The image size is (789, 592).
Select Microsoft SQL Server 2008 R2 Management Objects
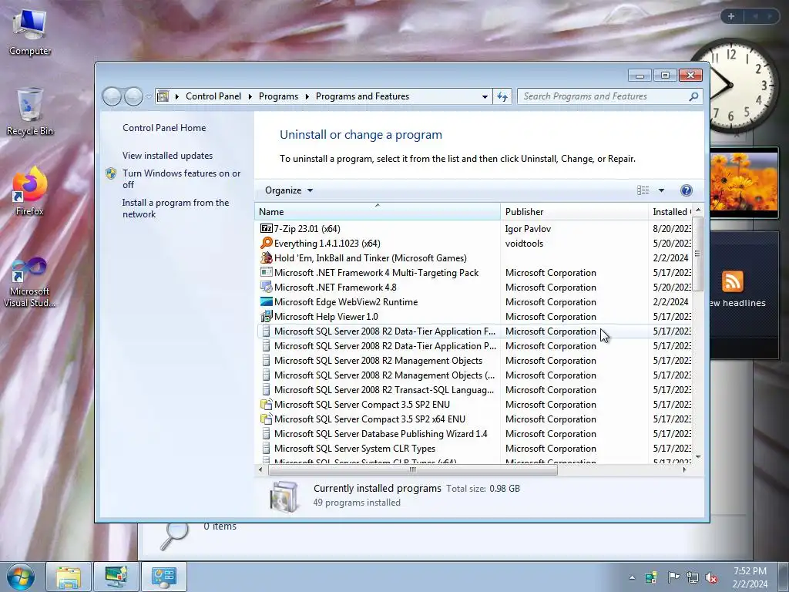(x=378, y=361)
